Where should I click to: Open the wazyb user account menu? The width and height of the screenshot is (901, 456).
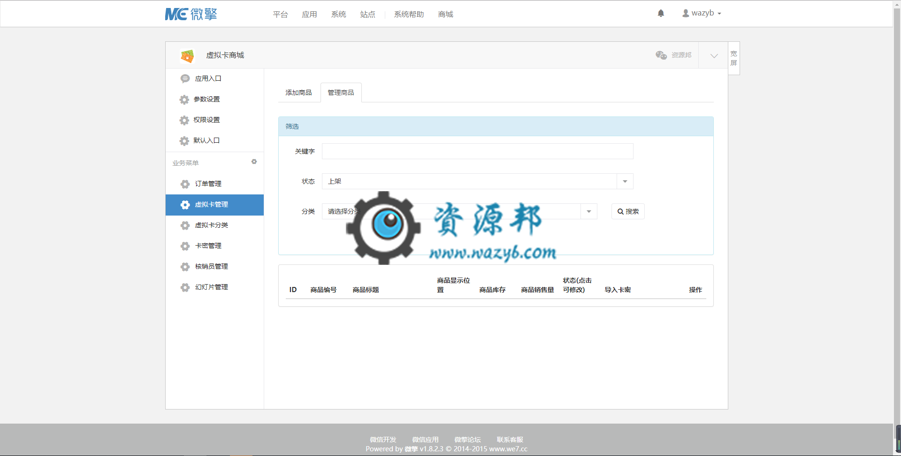point(702,13)
